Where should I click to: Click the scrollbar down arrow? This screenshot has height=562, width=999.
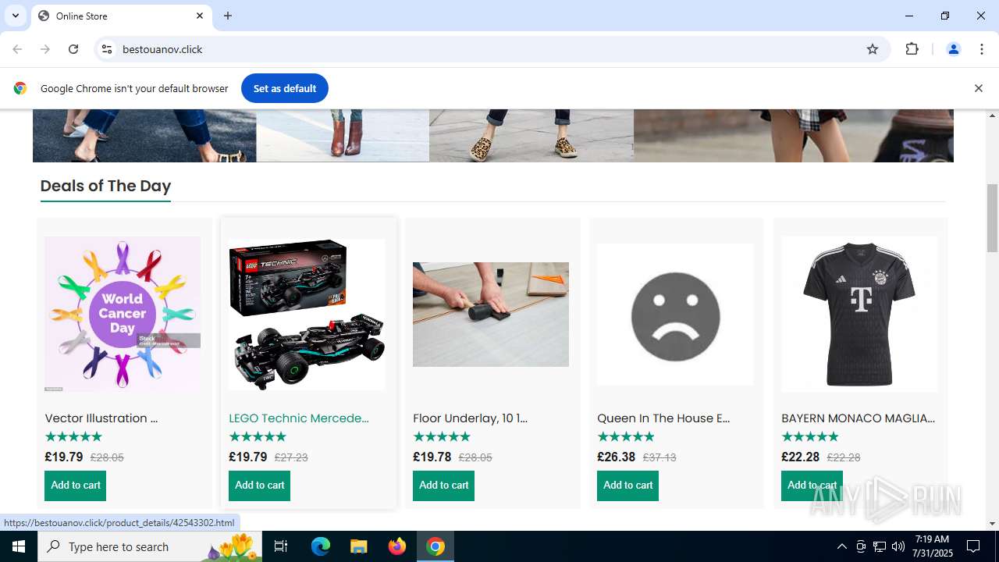(992, 524)
